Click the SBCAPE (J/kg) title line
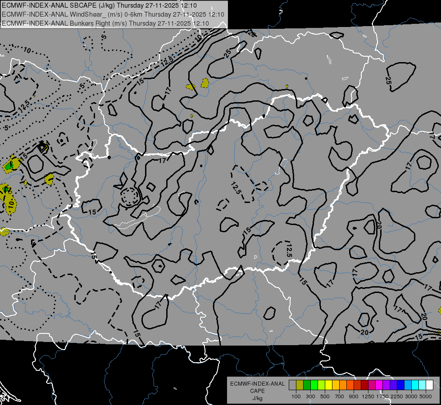 point(99,5)
